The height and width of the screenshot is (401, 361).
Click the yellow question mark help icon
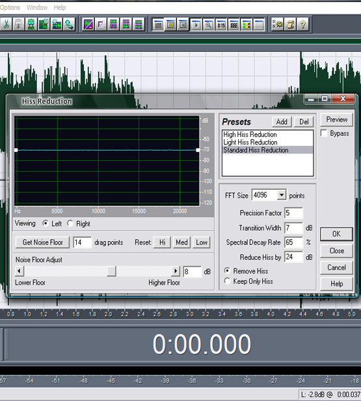coord(302,25)
